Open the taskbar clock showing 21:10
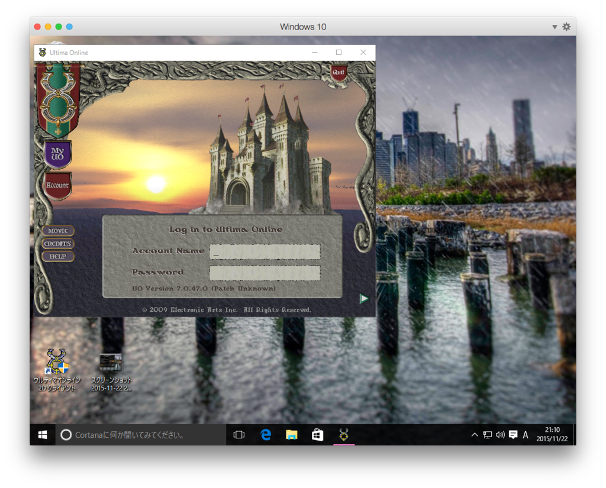 pos(552,434)
